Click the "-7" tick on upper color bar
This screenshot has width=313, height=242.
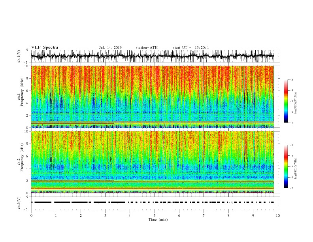coord(292,123)
